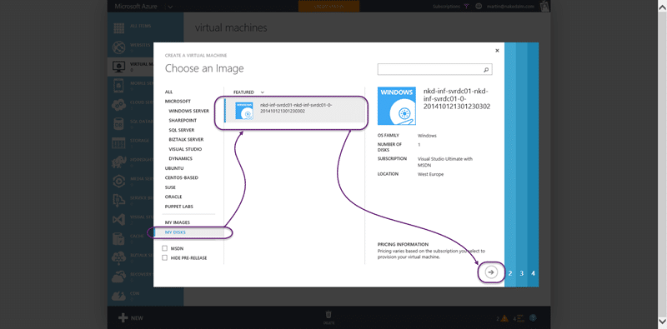Screen dimensions: 667x329
Task: Choose DYNAMICS images
Action: [180, 158]
